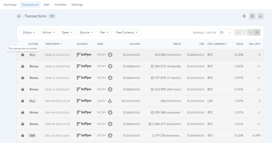The image size is (272, 143).
Task: Click price info icon beside 413,909
Action: pos(152,89)
